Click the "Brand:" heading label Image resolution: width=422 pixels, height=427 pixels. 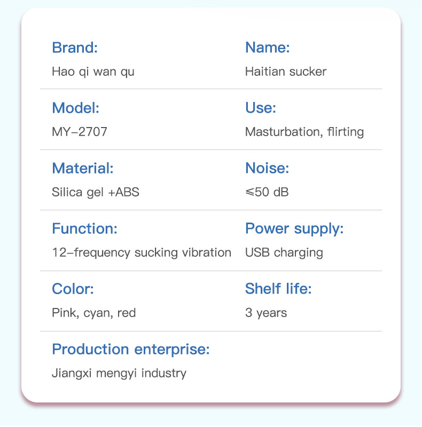pos(75,48)
